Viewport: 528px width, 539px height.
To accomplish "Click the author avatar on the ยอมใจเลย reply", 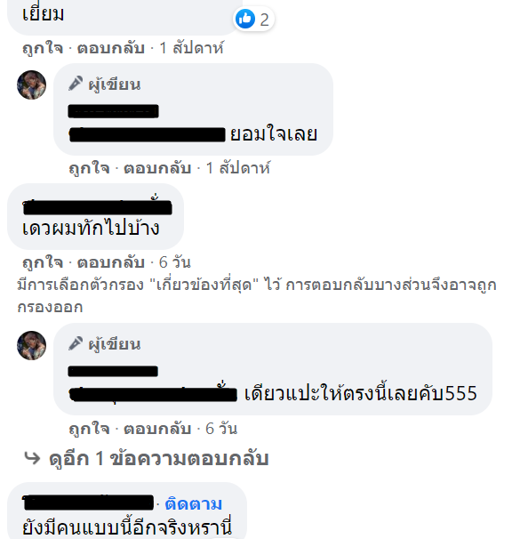I will [x=32, y=84].
